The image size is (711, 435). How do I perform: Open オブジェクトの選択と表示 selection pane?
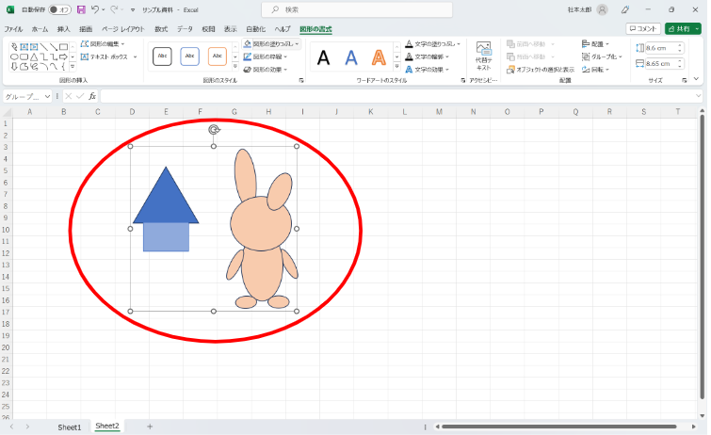541,70
